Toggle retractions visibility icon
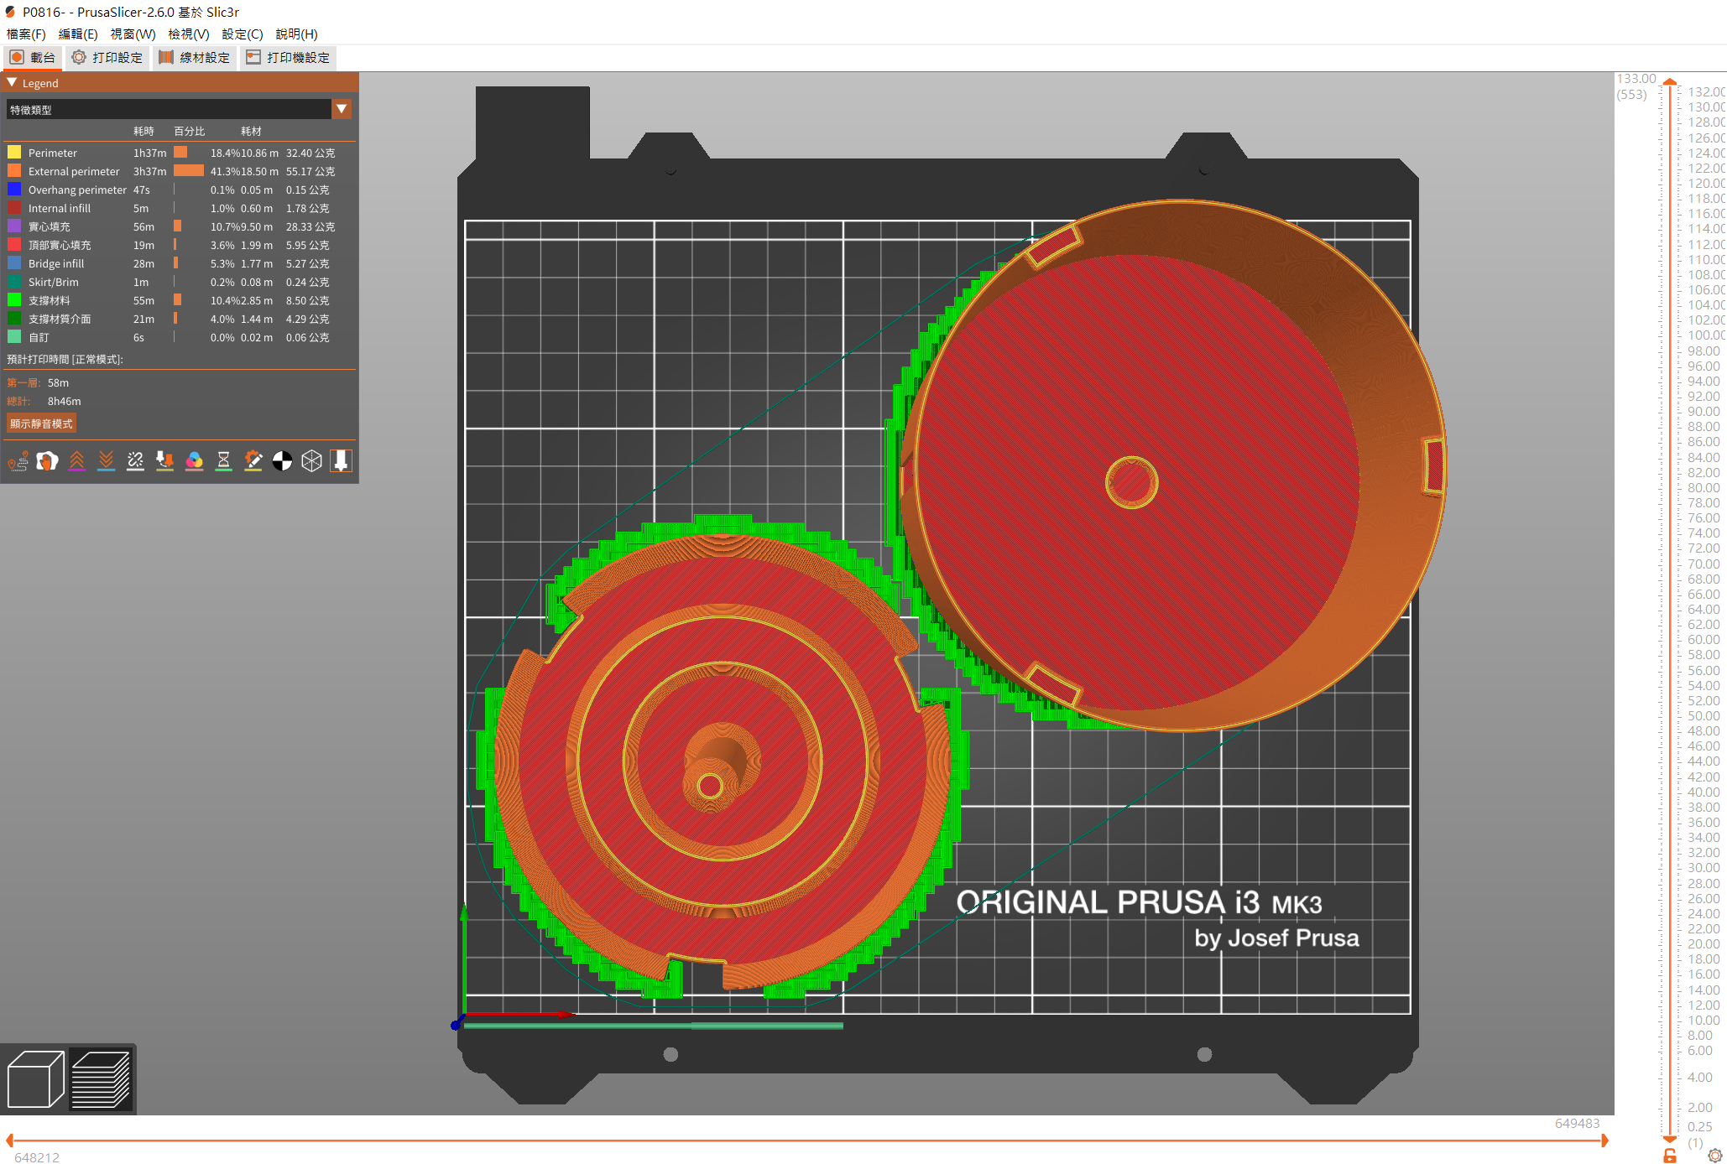 click(x=76, y=461)
